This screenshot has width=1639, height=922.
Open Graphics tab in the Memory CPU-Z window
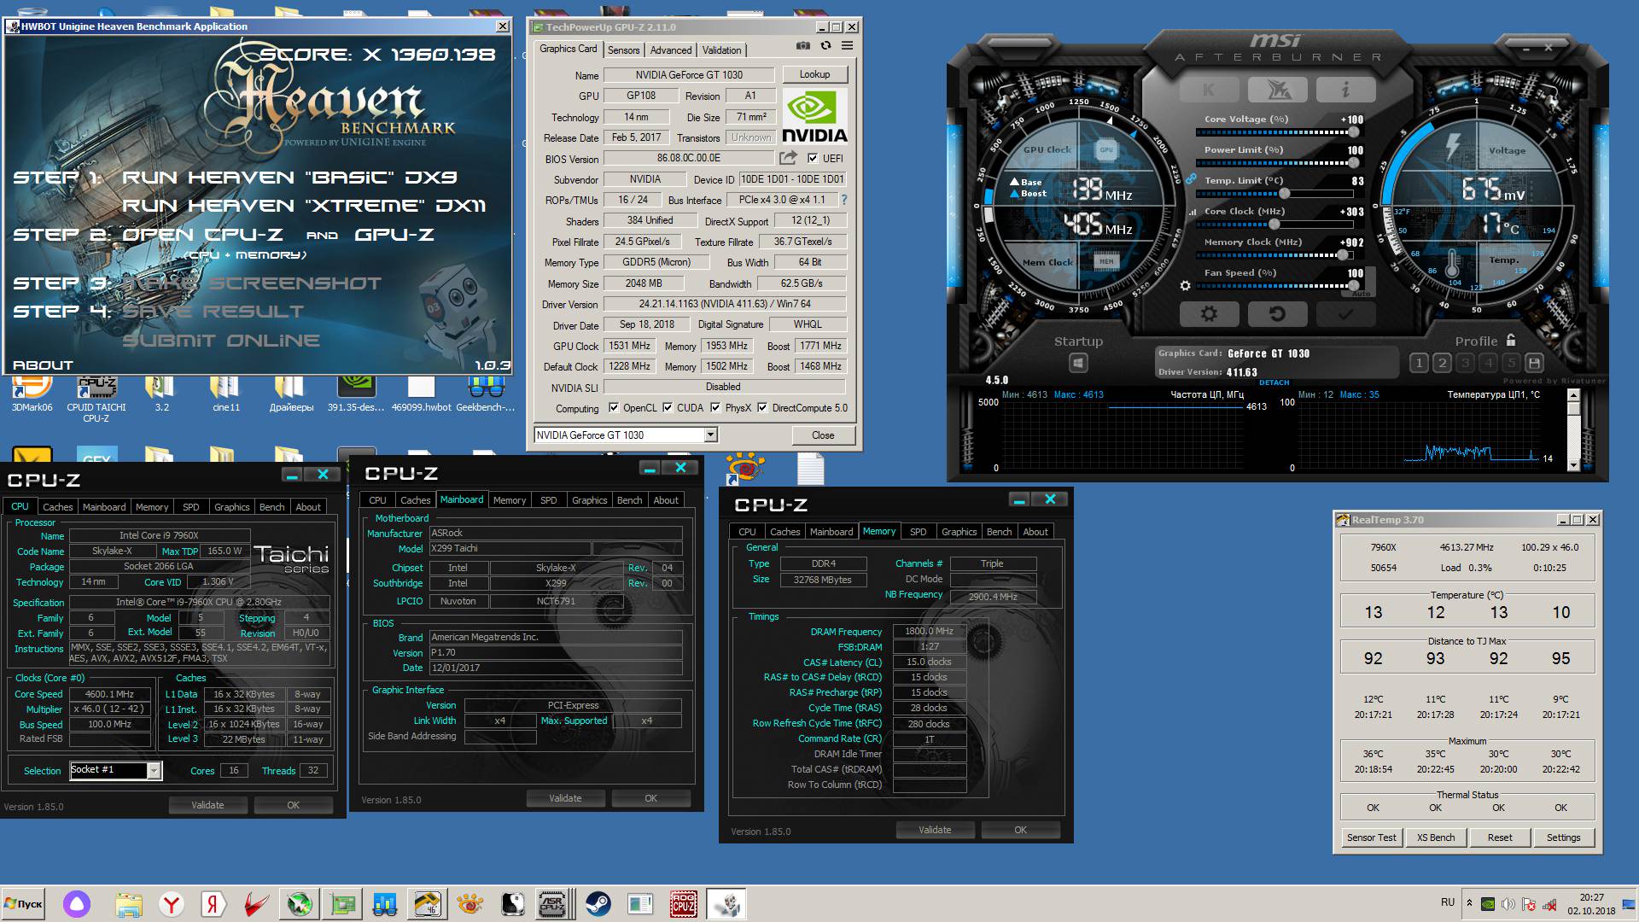[959, 532]
